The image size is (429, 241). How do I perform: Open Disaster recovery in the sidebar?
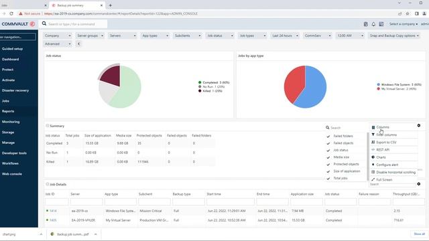[x=15, y=90]
